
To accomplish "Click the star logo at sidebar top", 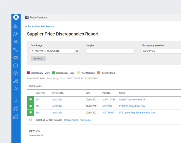I will pyautogui.click(x=16, y=17).
